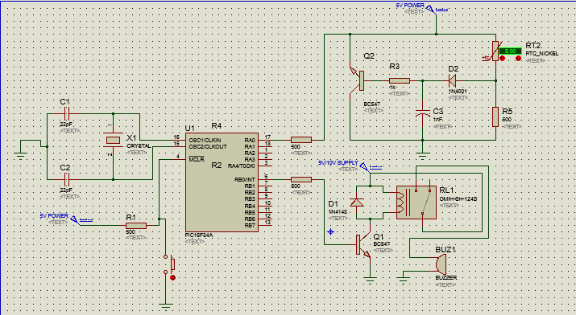
Task: Select relay RL1 component
Action: coord(416,202)
